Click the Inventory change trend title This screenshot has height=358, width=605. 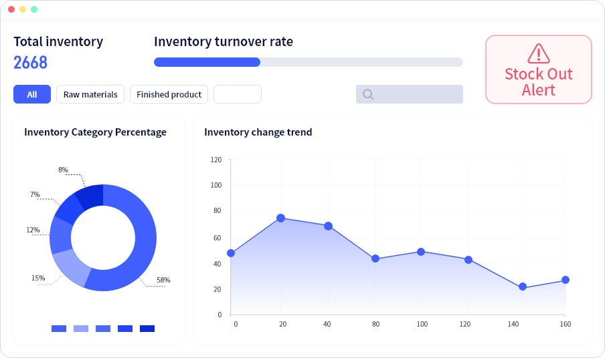(x=258, y=132)
